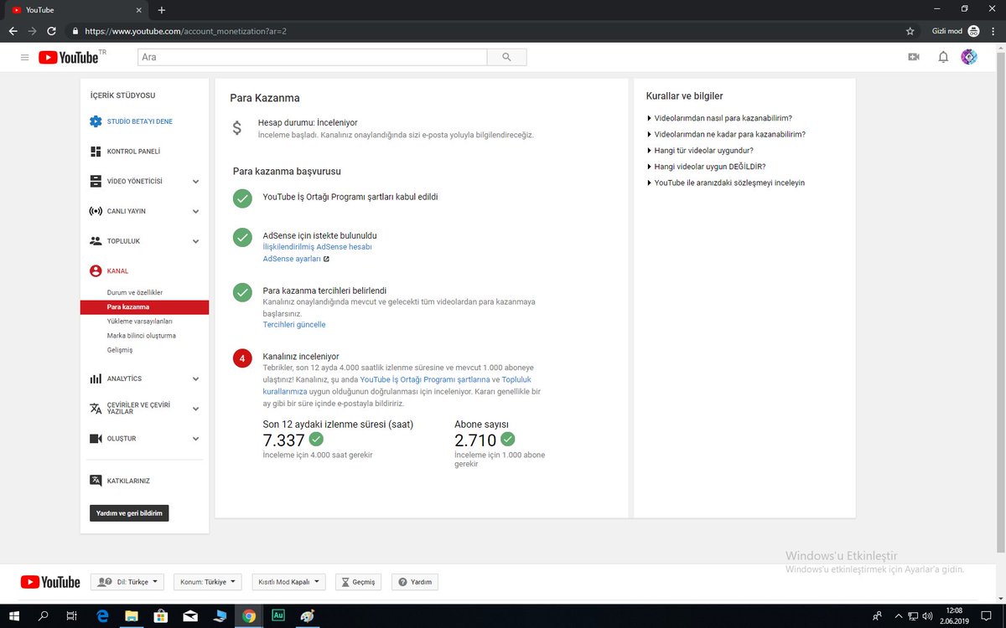The image size is (1006, 628).
Task: Click the browser address bar URL
Action: (x=185, y=31)
